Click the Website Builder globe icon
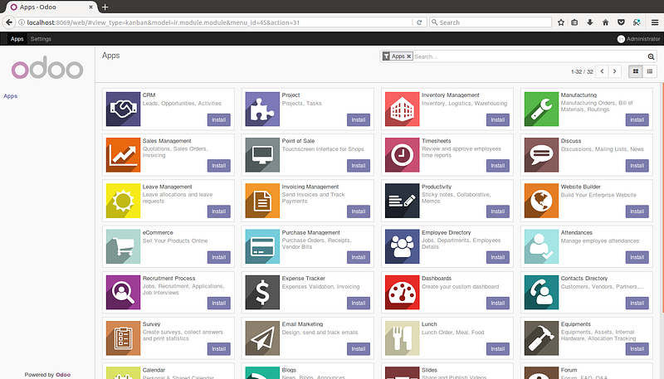 pyautogui.click(x=541, y=201)
